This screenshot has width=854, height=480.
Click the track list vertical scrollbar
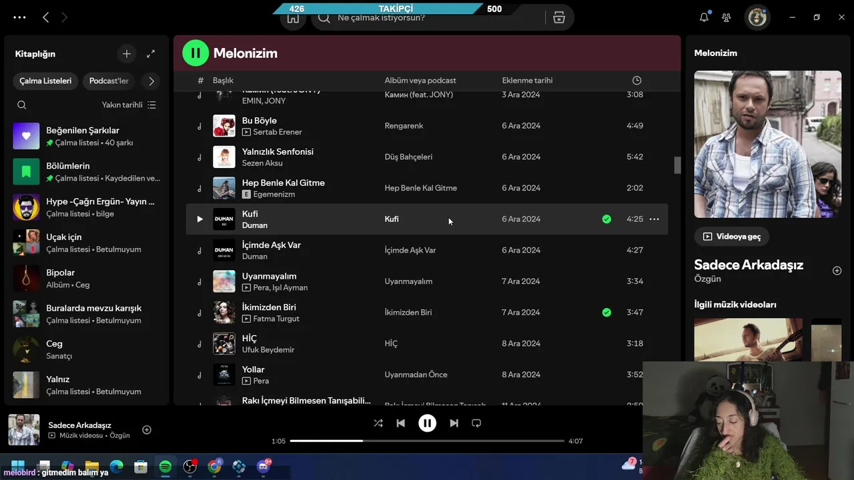[x=677, y=165]
